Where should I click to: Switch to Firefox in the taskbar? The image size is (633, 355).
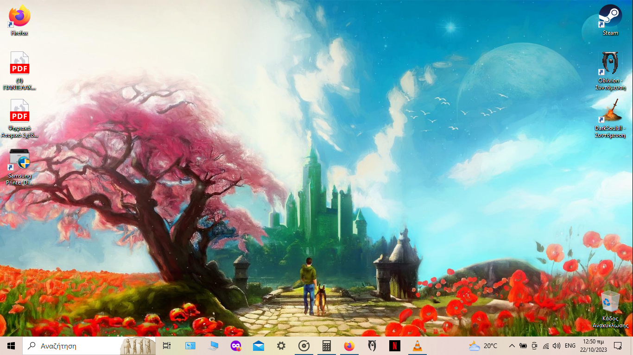[x=349, y=346]
